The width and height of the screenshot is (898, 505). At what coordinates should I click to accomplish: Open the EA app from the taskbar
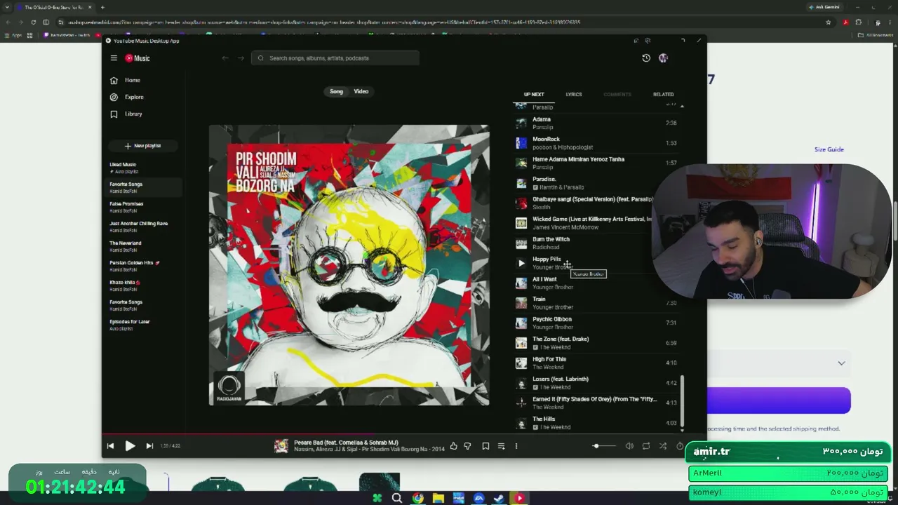pos(479,498)
